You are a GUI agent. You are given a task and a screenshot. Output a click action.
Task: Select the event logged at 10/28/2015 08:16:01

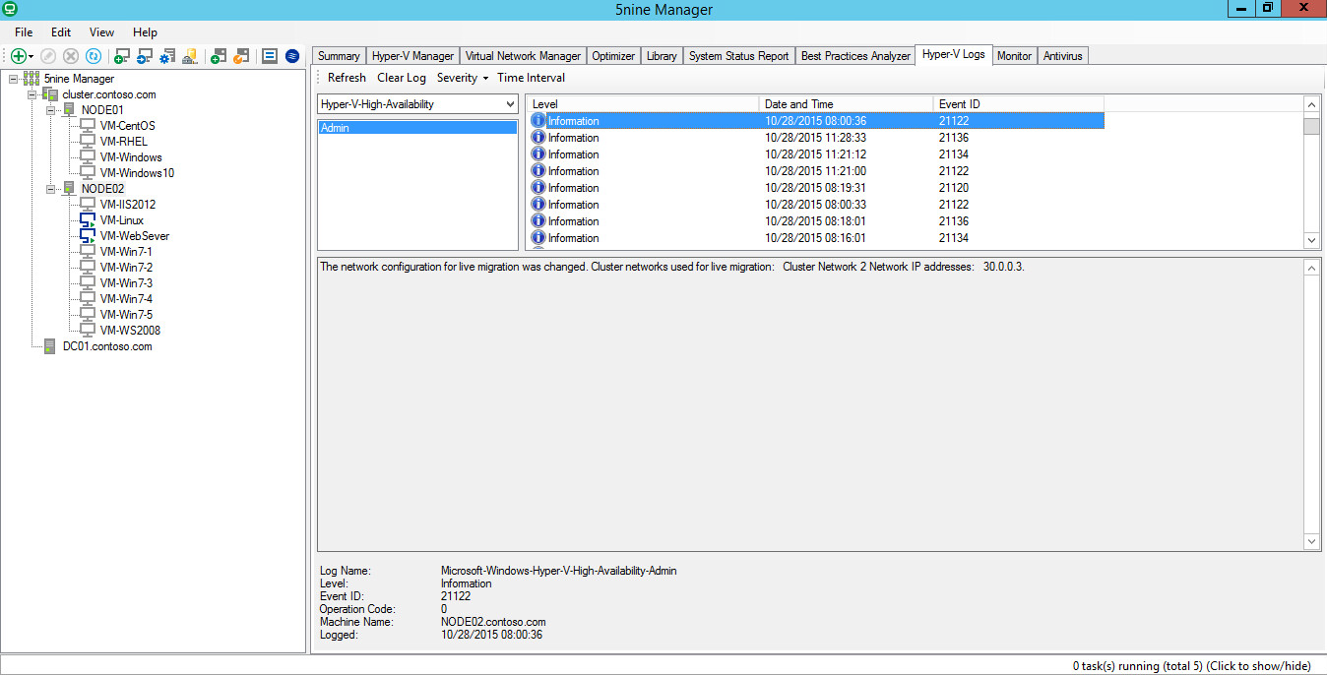(816, 238)
